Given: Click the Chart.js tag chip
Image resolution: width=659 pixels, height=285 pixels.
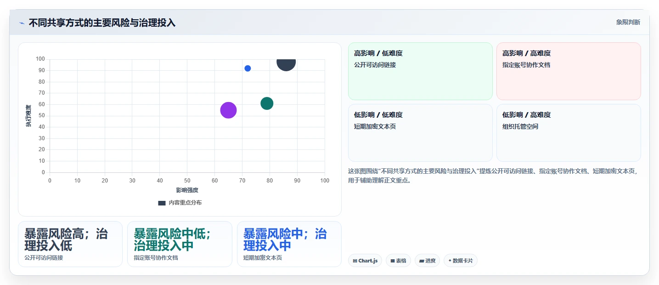Looking at the screenshot, I should [365, 261].
